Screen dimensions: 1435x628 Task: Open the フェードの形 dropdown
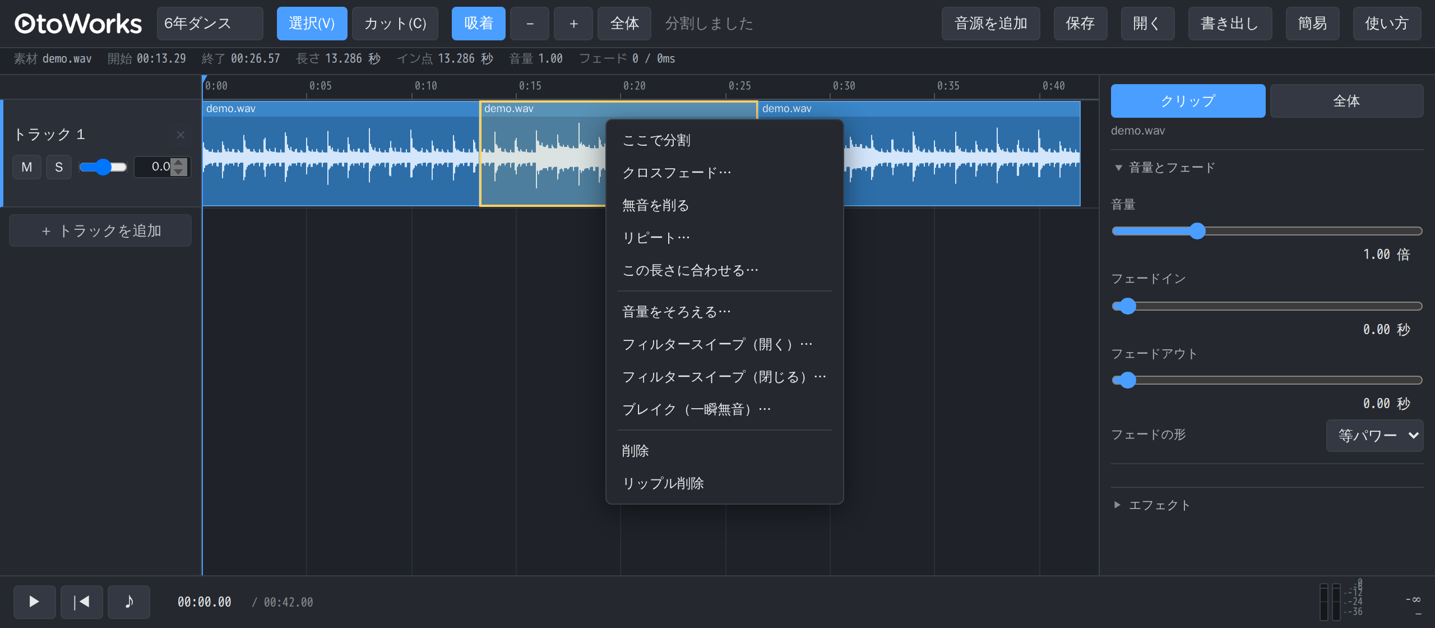(1374, 435)
